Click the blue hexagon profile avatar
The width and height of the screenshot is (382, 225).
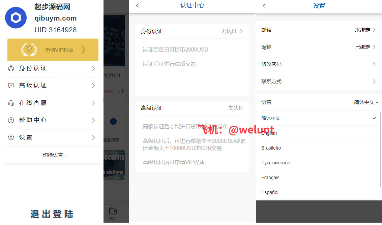[x=16, y=18]
